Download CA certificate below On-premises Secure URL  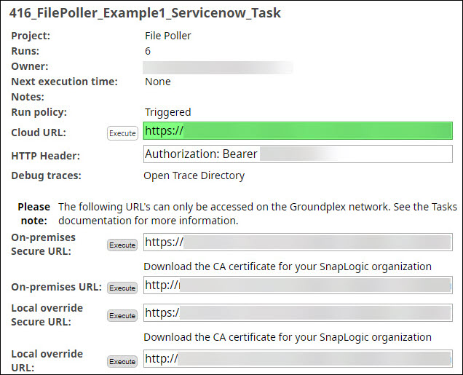[x=288, y=267]
